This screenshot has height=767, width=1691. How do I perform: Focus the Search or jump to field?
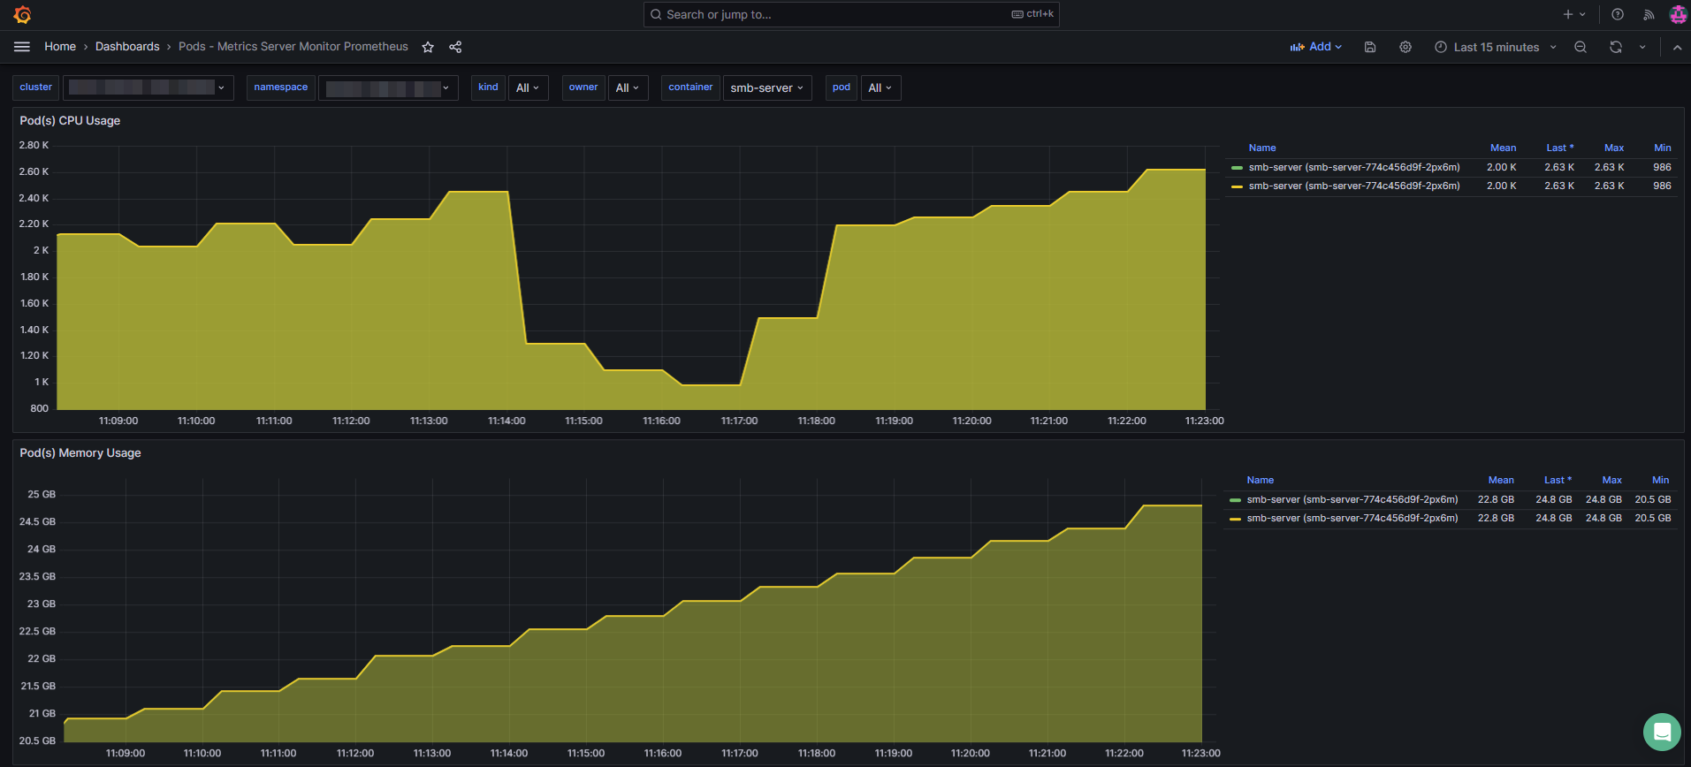point(851,14)
